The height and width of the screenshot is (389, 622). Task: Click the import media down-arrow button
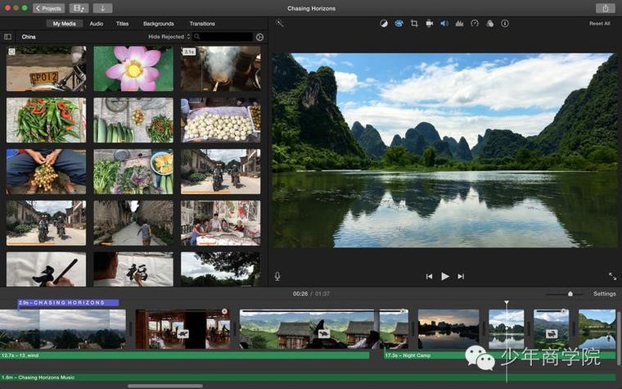point(103,8)
